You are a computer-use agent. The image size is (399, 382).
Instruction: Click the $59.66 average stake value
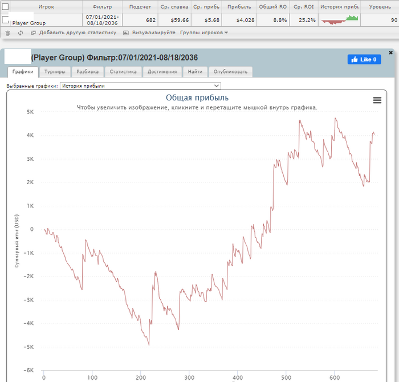[180, 20]
